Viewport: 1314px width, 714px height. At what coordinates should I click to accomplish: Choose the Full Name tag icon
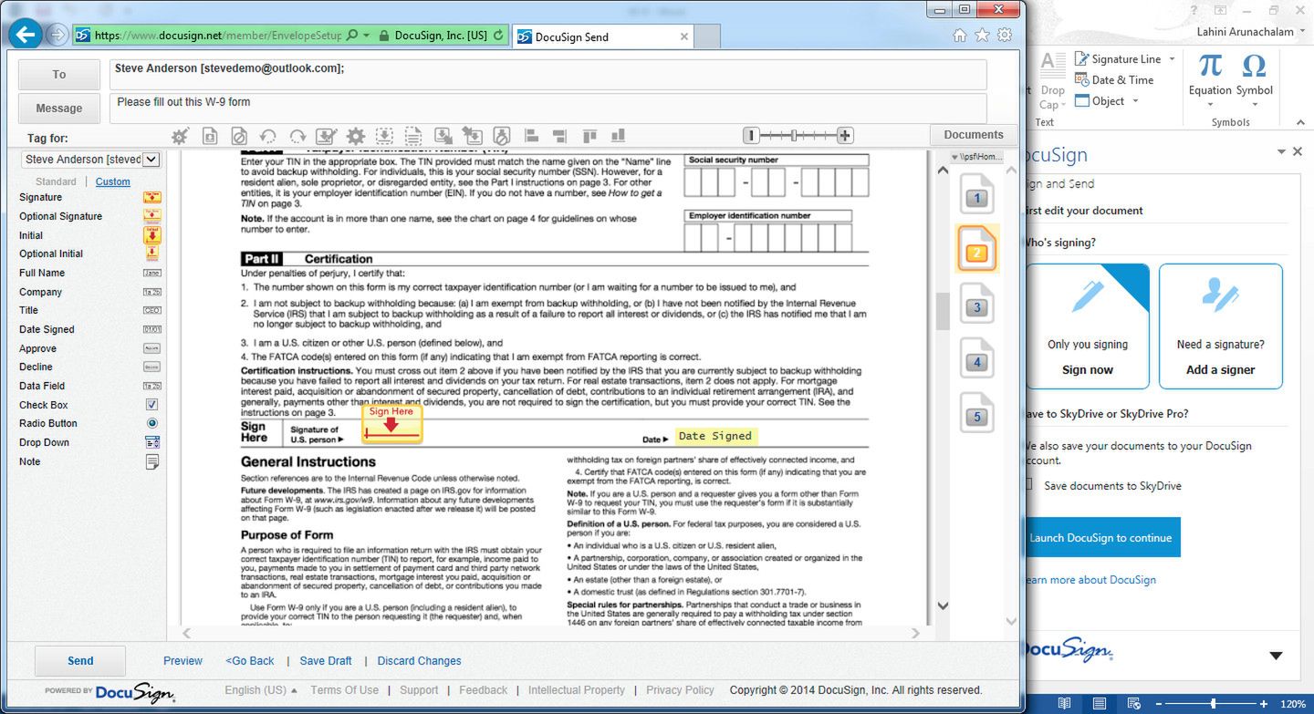[152, 273]
